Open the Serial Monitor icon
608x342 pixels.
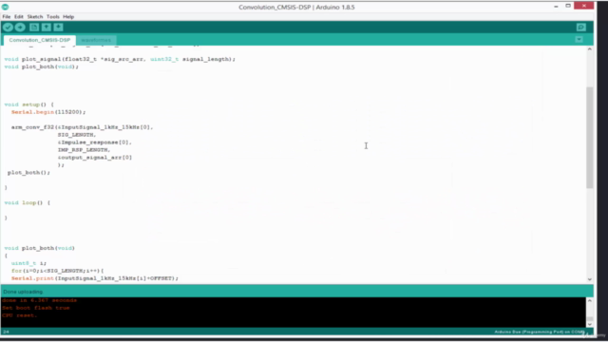coord(580,28)
